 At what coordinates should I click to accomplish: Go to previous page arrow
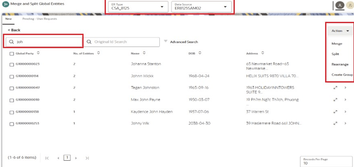pos(58,158)
